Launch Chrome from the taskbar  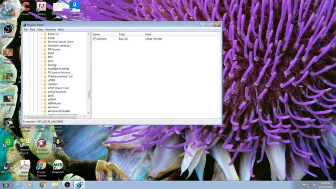43,185
